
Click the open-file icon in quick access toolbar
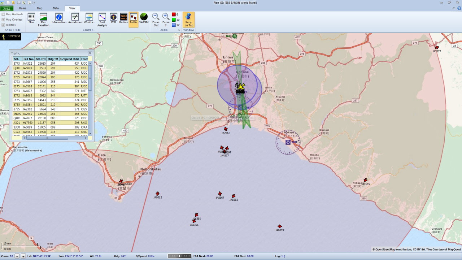(x=13, y=3)
